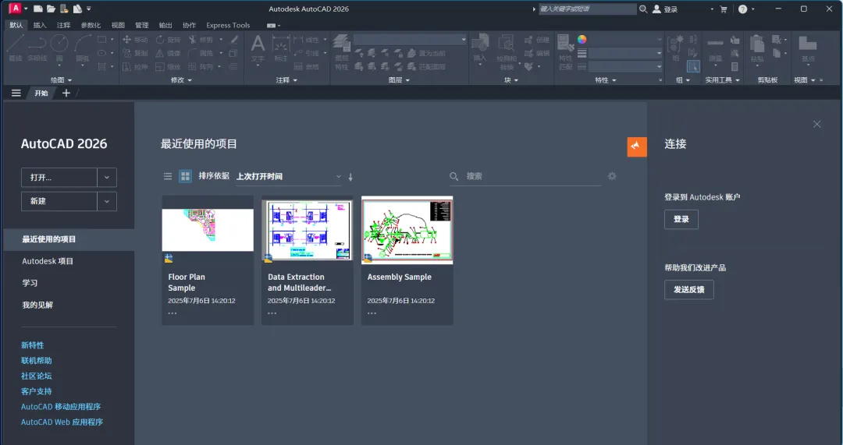Viewport: 843px width, 445px height.
Task: Open search settings gear beside 搜索 field
Action: [612, 176]
